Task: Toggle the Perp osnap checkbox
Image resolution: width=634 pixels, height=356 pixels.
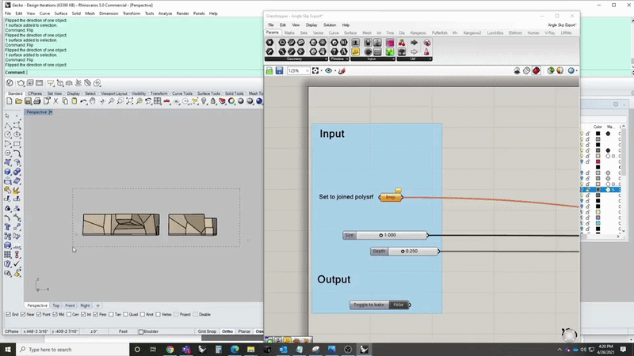Action: pyautogui.click(x=95, y=314)
